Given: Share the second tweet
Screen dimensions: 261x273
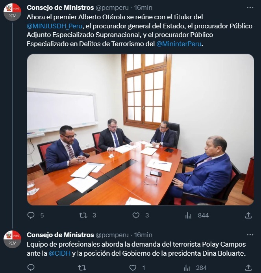Looking at the screenshot, I should pos(248,267).
